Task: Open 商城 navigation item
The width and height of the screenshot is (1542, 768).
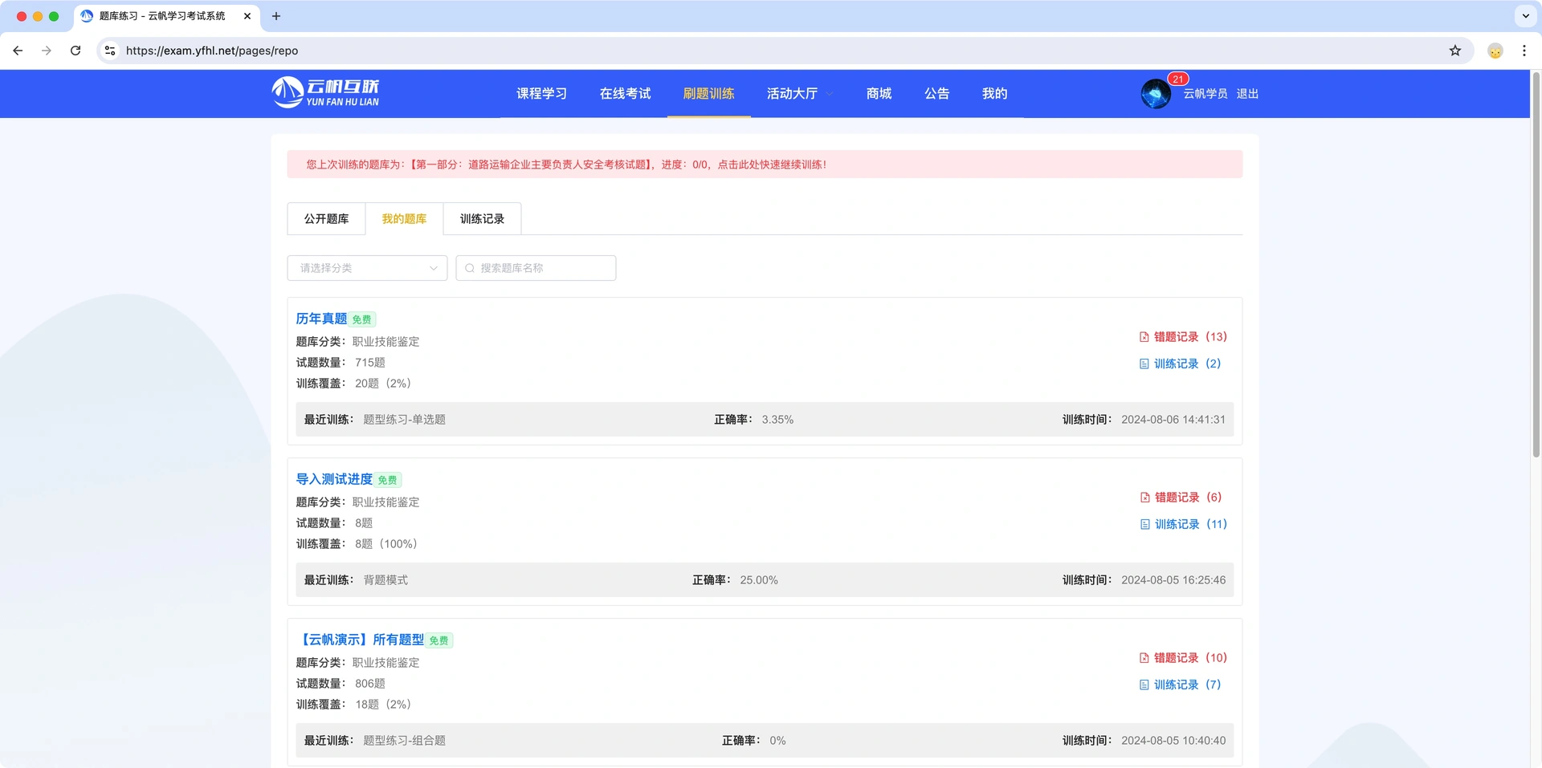Action: (x=879, y=94)
